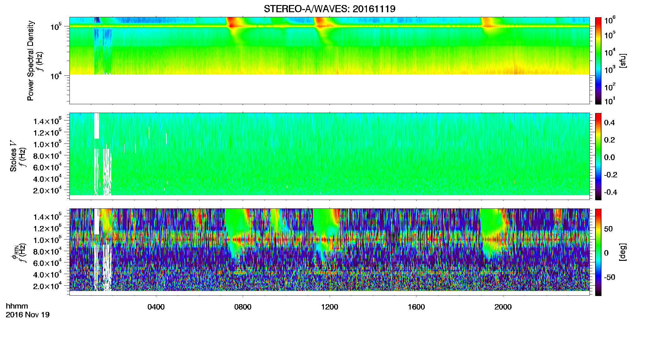Screen dimensions: 659x339
Task: Click the 0400 time axis label
Action: click(156, 307)
